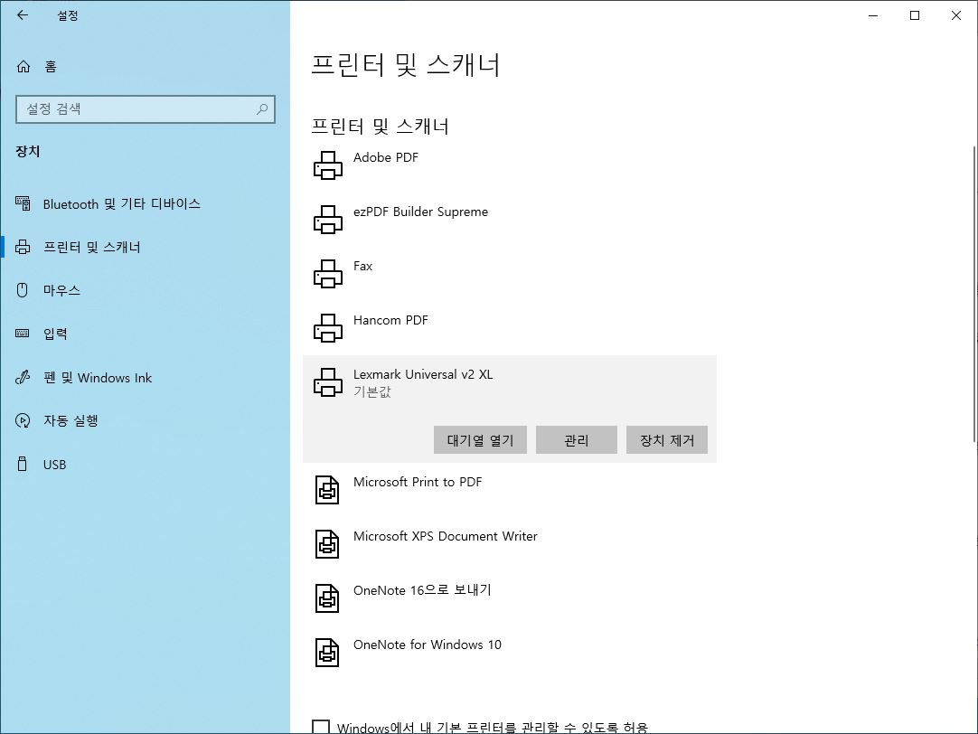This screenshot has width=978, height=734.
Task: Click the printer icon in sidebar
Action: 23,247
